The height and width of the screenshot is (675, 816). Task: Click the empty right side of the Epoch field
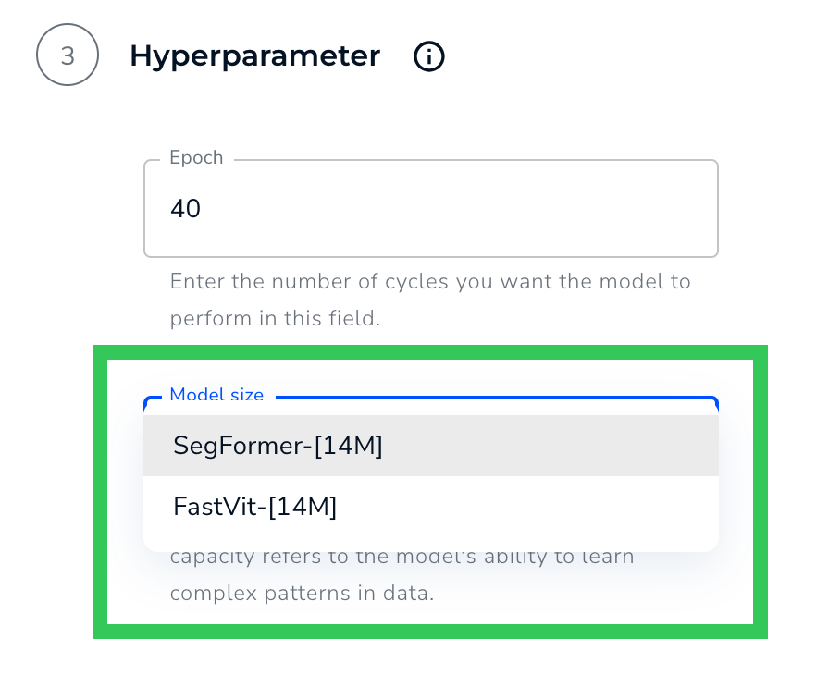601,209
